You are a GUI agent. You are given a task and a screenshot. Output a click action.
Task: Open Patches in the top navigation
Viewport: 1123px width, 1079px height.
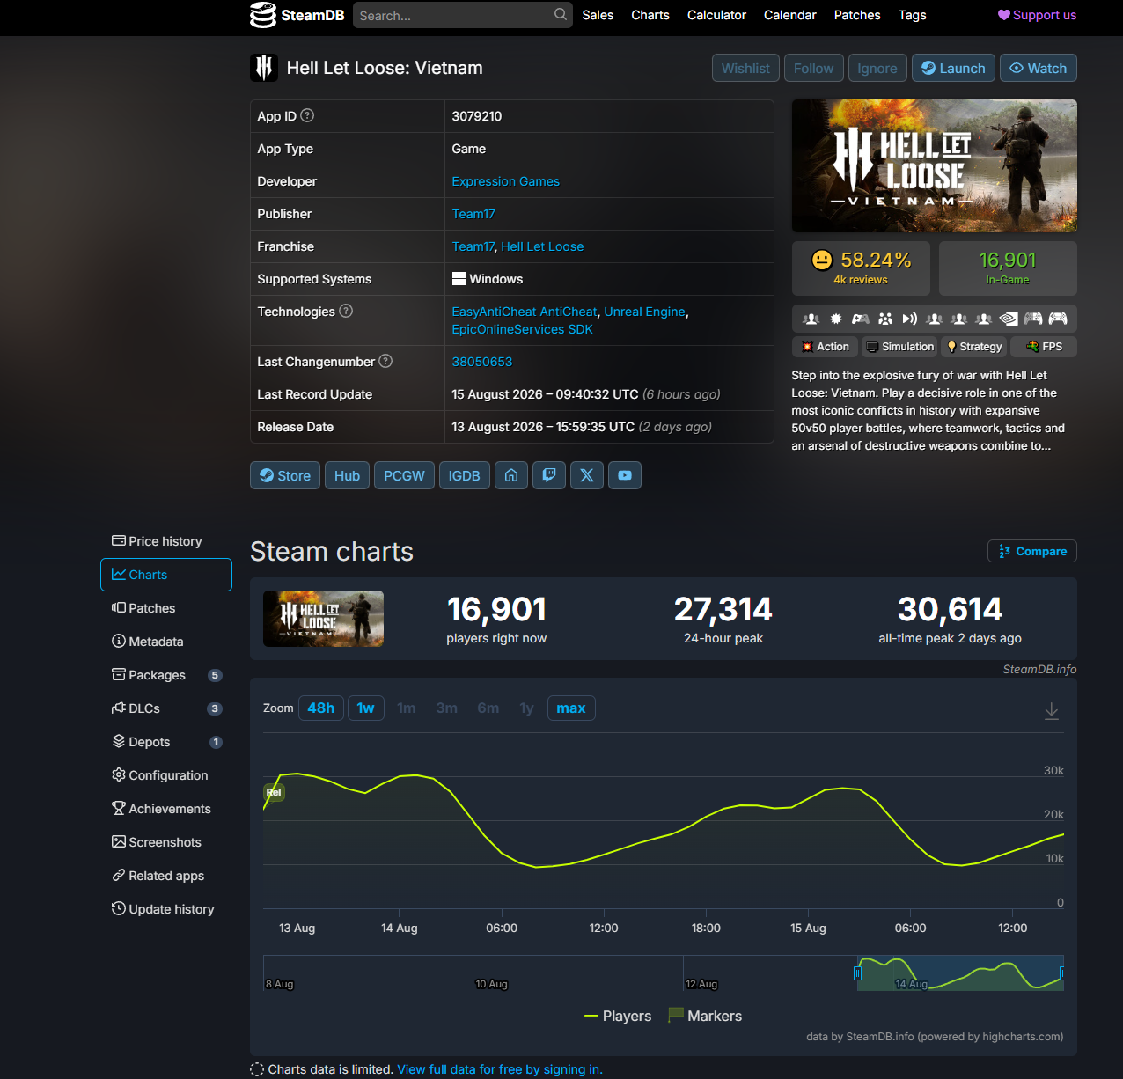(x=857, y=15)
